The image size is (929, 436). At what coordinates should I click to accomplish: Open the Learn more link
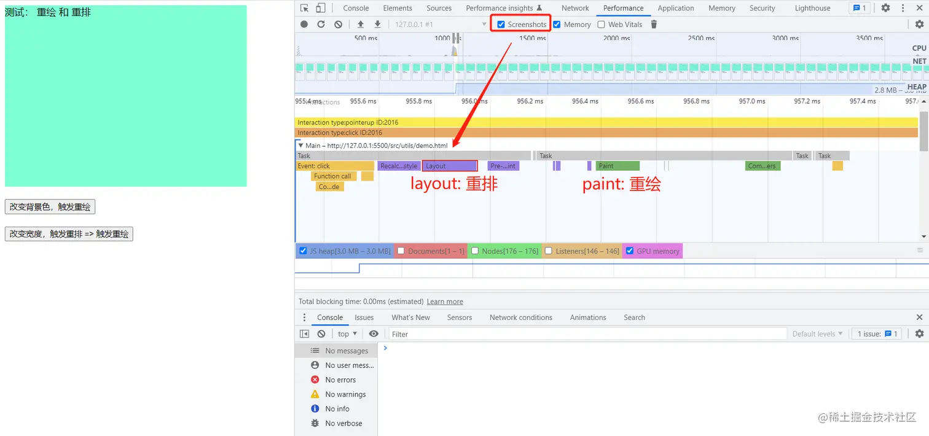pos(445,302)
